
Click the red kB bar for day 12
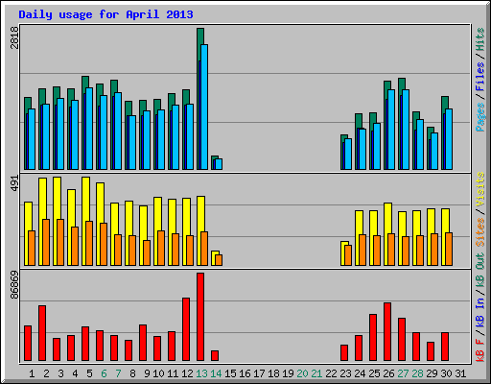coord(186,329)
